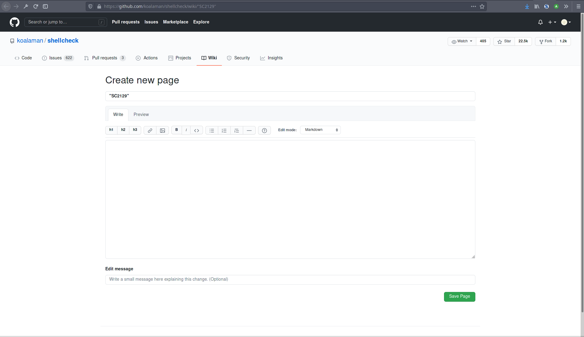The image size is (584, 337).
Task: Insert a hyperlink using the link icon
Action: point(150,130)
